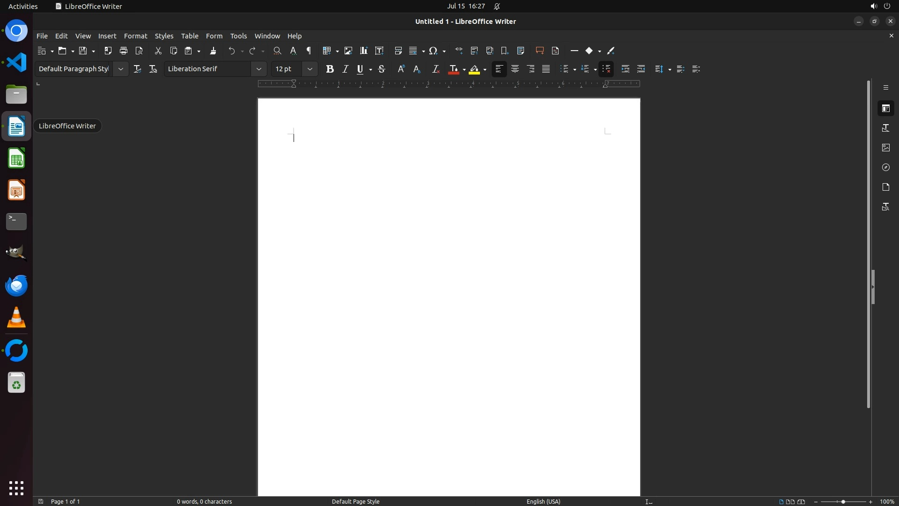Insert a comment from the toolbar
The height and width of the screenshot is (506, 899).
[539, 51]
